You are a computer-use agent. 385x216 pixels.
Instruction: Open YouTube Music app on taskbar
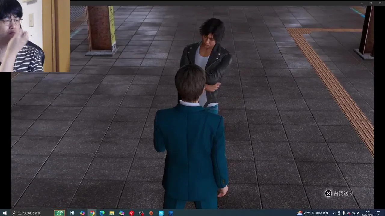coord(131,213)
